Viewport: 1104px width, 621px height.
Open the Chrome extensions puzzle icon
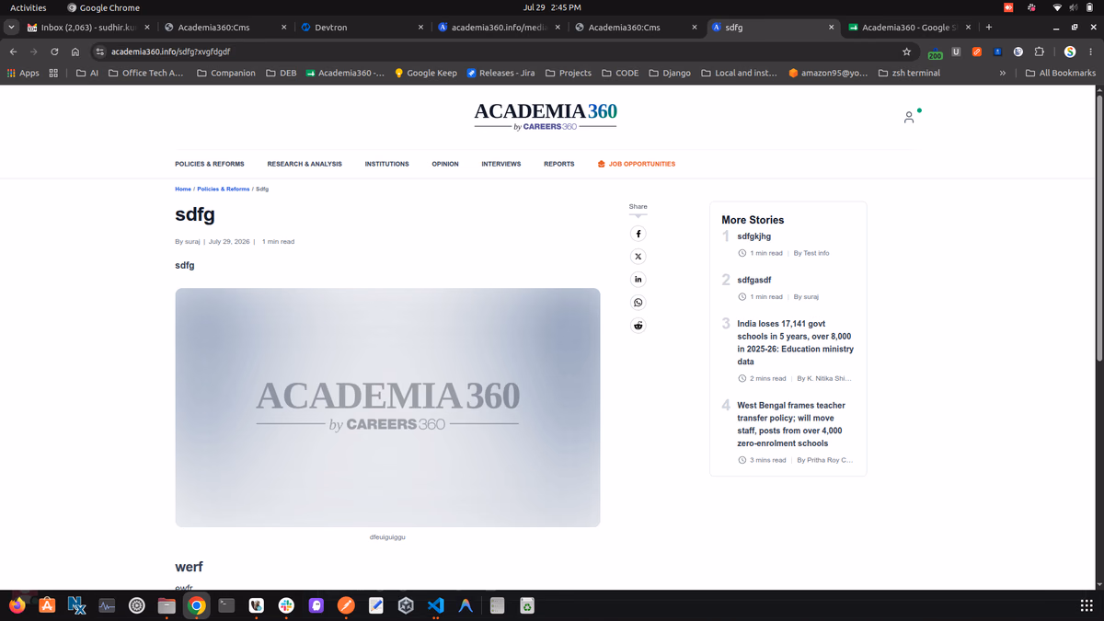pos(1040,52)
